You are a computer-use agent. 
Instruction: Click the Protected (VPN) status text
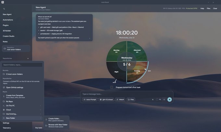(191, 8)
